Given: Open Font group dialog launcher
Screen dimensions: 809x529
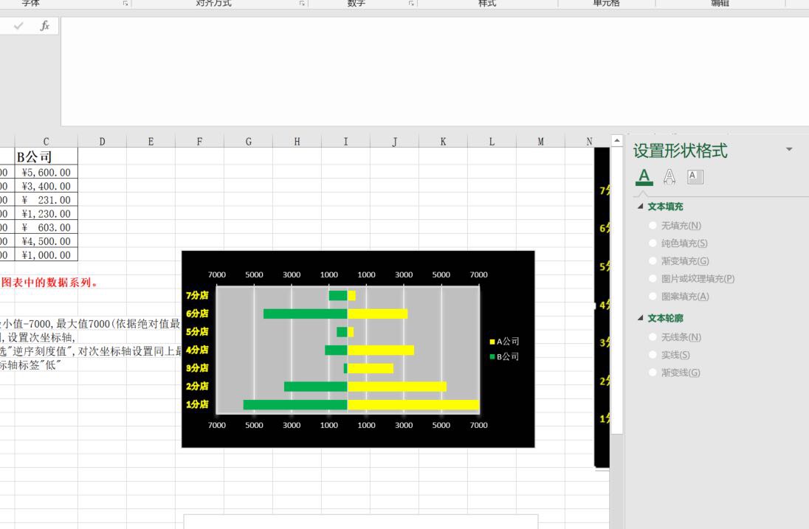Looking at the screenshot, I should pyautogui.click(x=125, y=4).
